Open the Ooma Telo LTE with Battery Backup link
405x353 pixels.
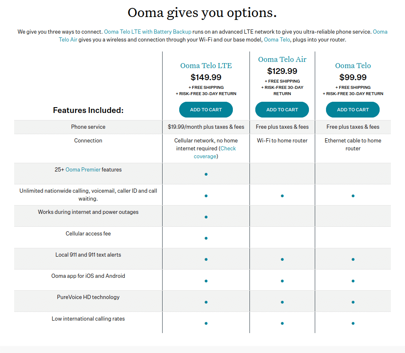click(x=148, y=32)
